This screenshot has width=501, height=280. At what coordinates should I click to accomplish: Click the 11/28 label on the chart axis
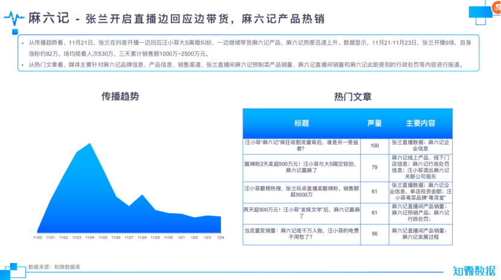coord(142,238)
